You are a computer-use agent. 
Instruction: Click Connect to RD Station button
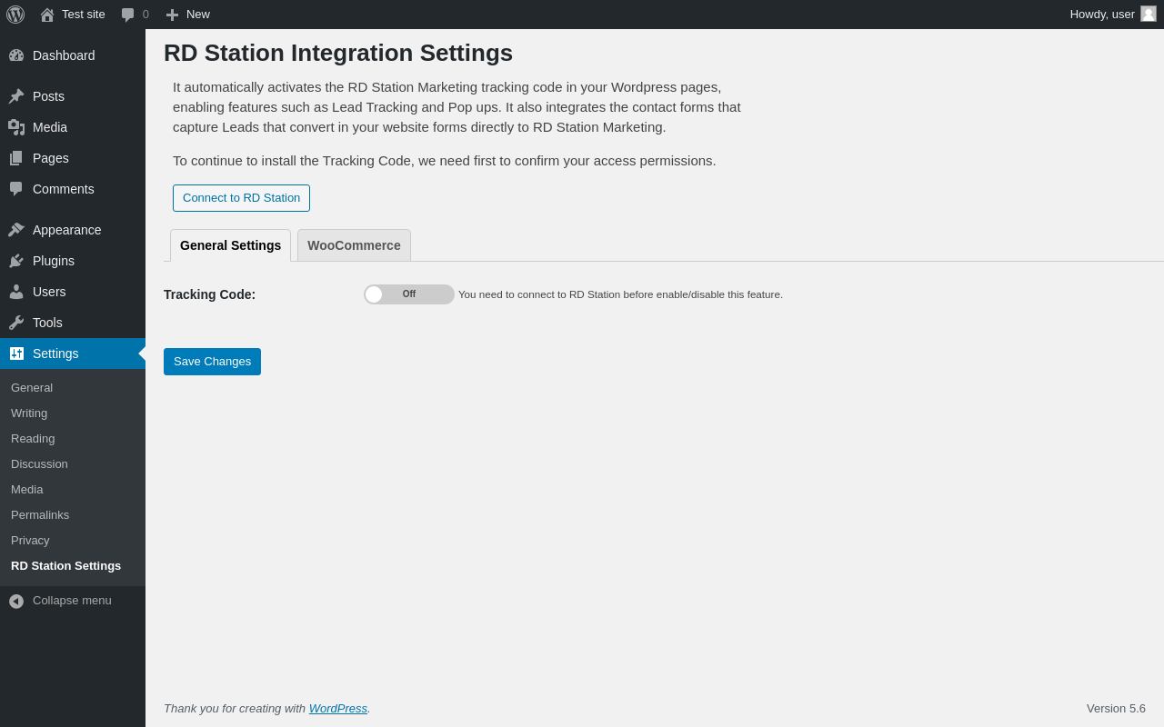point(241,198)
